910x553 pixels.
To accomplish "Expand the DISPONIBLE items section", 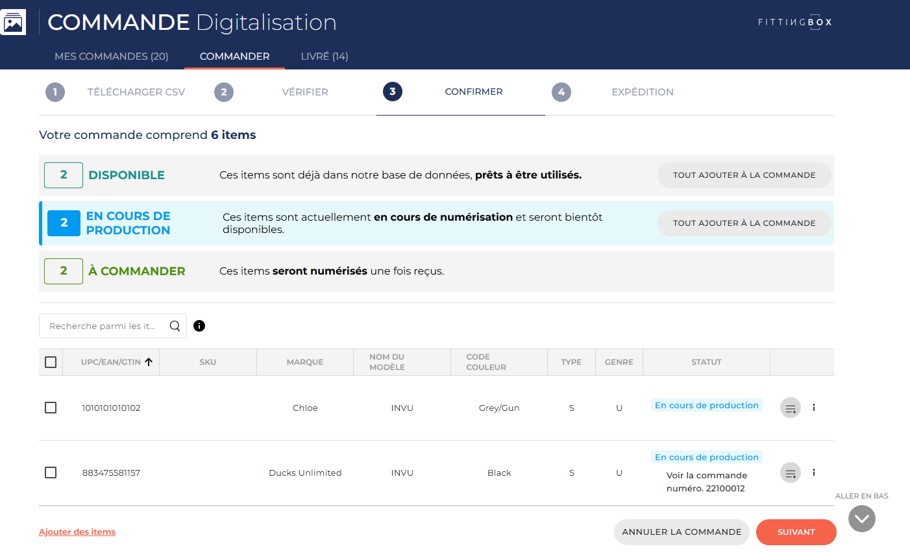I will 127,175.
